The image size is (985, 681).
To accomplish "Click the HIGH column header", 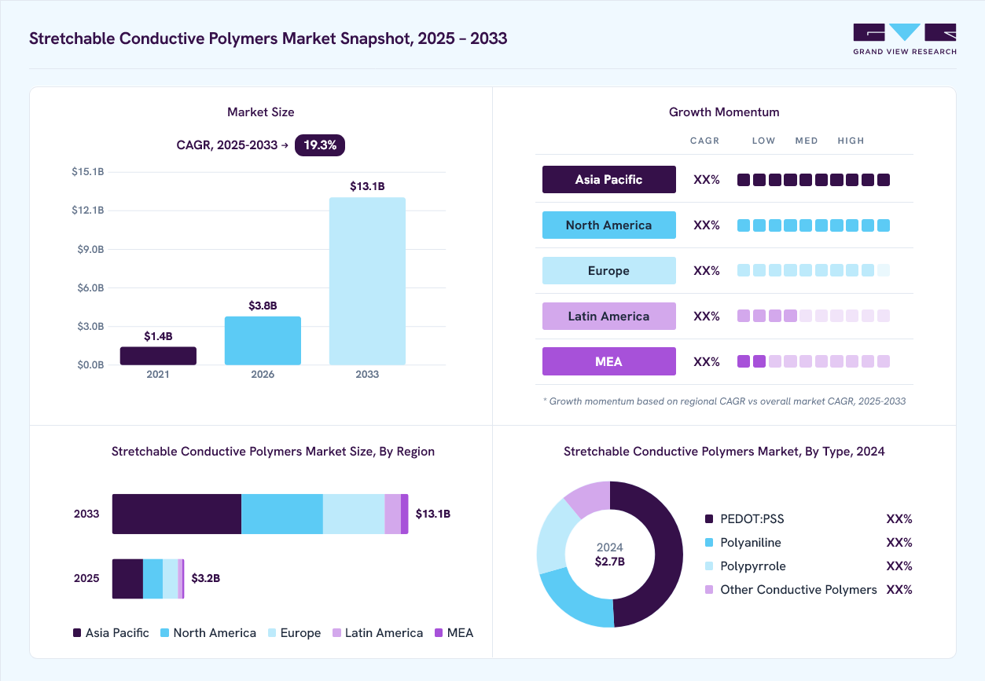I will (x=851, y=141).
